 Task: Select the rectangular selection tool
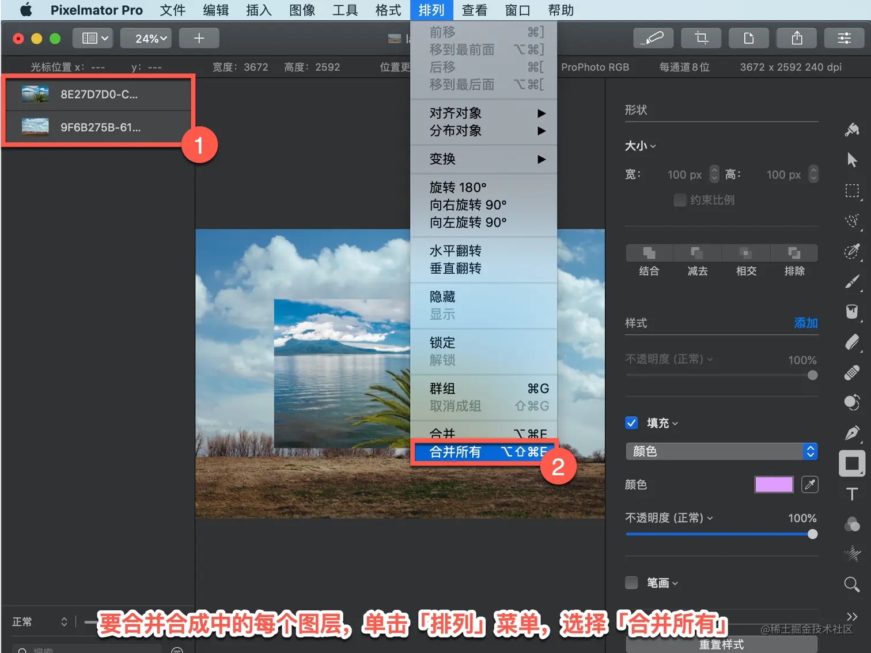(852, 190)
